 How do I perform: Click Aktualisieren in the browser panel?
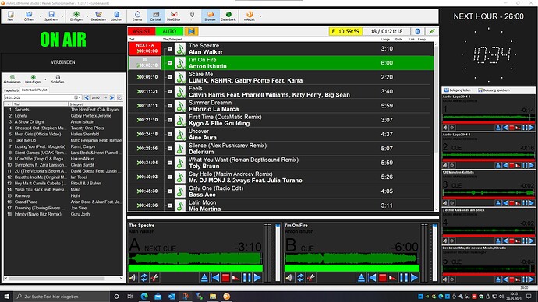[x=12, y=79]
